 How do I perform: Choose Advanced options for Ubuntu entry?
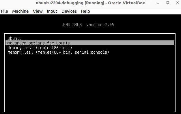[90, 43]
